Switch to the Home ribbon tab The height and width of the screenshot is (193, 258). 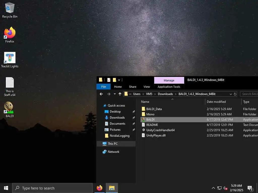pos(118,87)
